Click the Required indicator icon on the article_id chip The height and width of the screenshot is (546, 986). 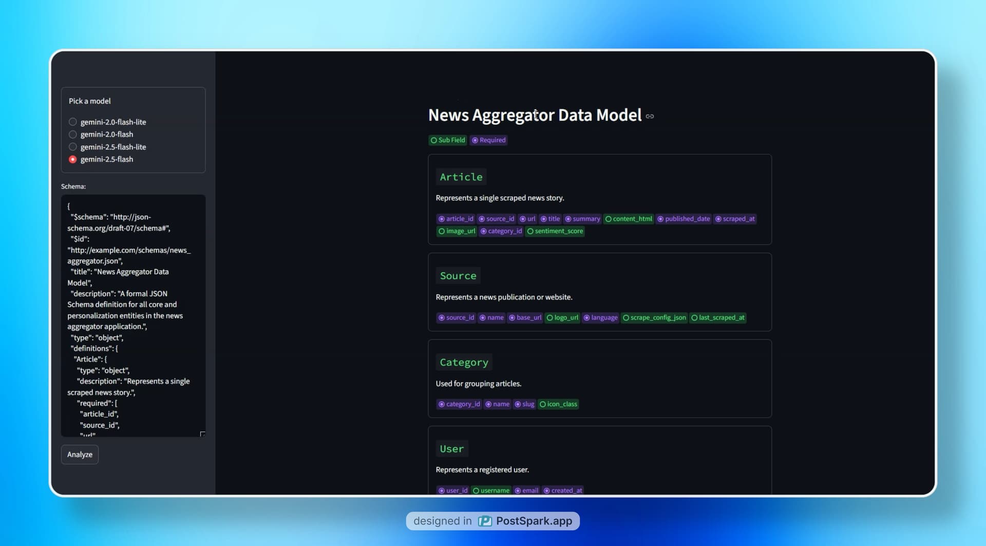[442, 219]
